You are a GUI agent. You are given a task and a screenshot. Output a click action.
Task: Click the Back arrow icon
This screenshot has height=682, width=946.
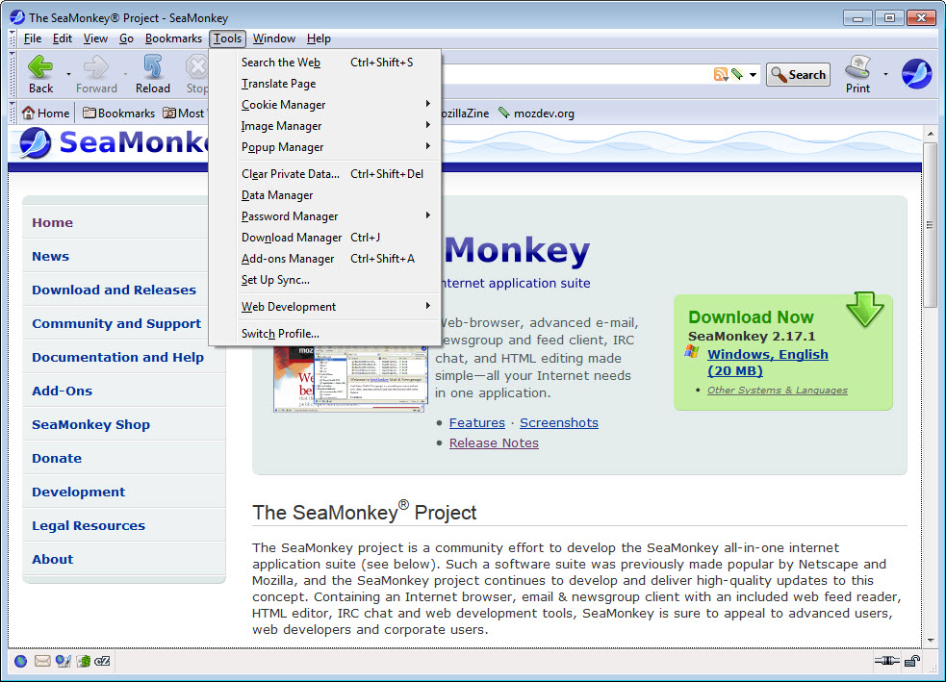pyautogui.click(x=40, y=66)
